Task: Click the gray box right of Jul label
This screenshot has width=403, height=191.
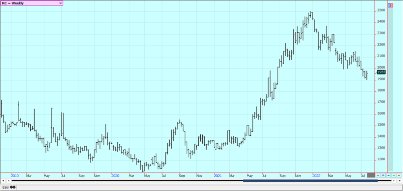Action: 371,175
